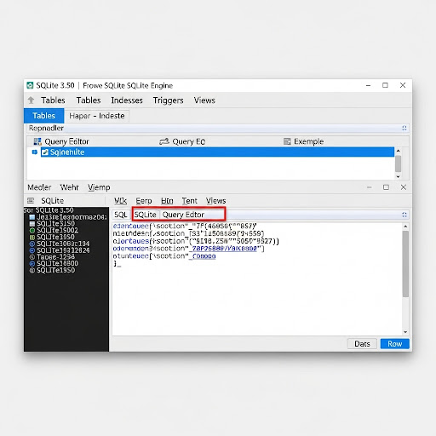This screenshot has width=436, height=436.
Task: Open the Triggers menu
Action: point(168,100)
